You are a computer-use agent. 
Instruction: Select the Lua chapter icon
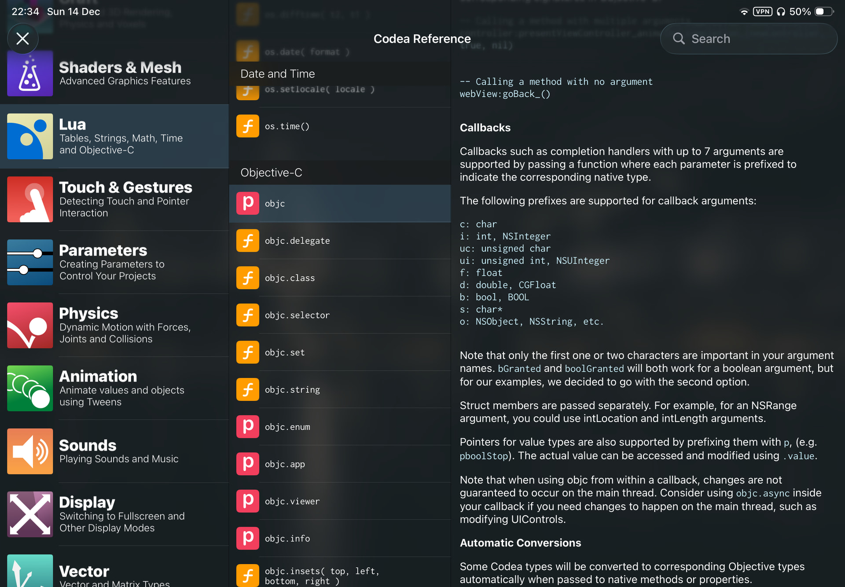pyautogui.click(x=30, y=136)
